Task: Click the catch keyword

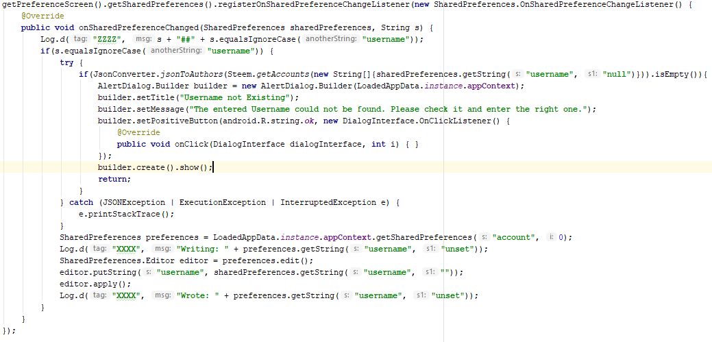Action: coord(81,203)
